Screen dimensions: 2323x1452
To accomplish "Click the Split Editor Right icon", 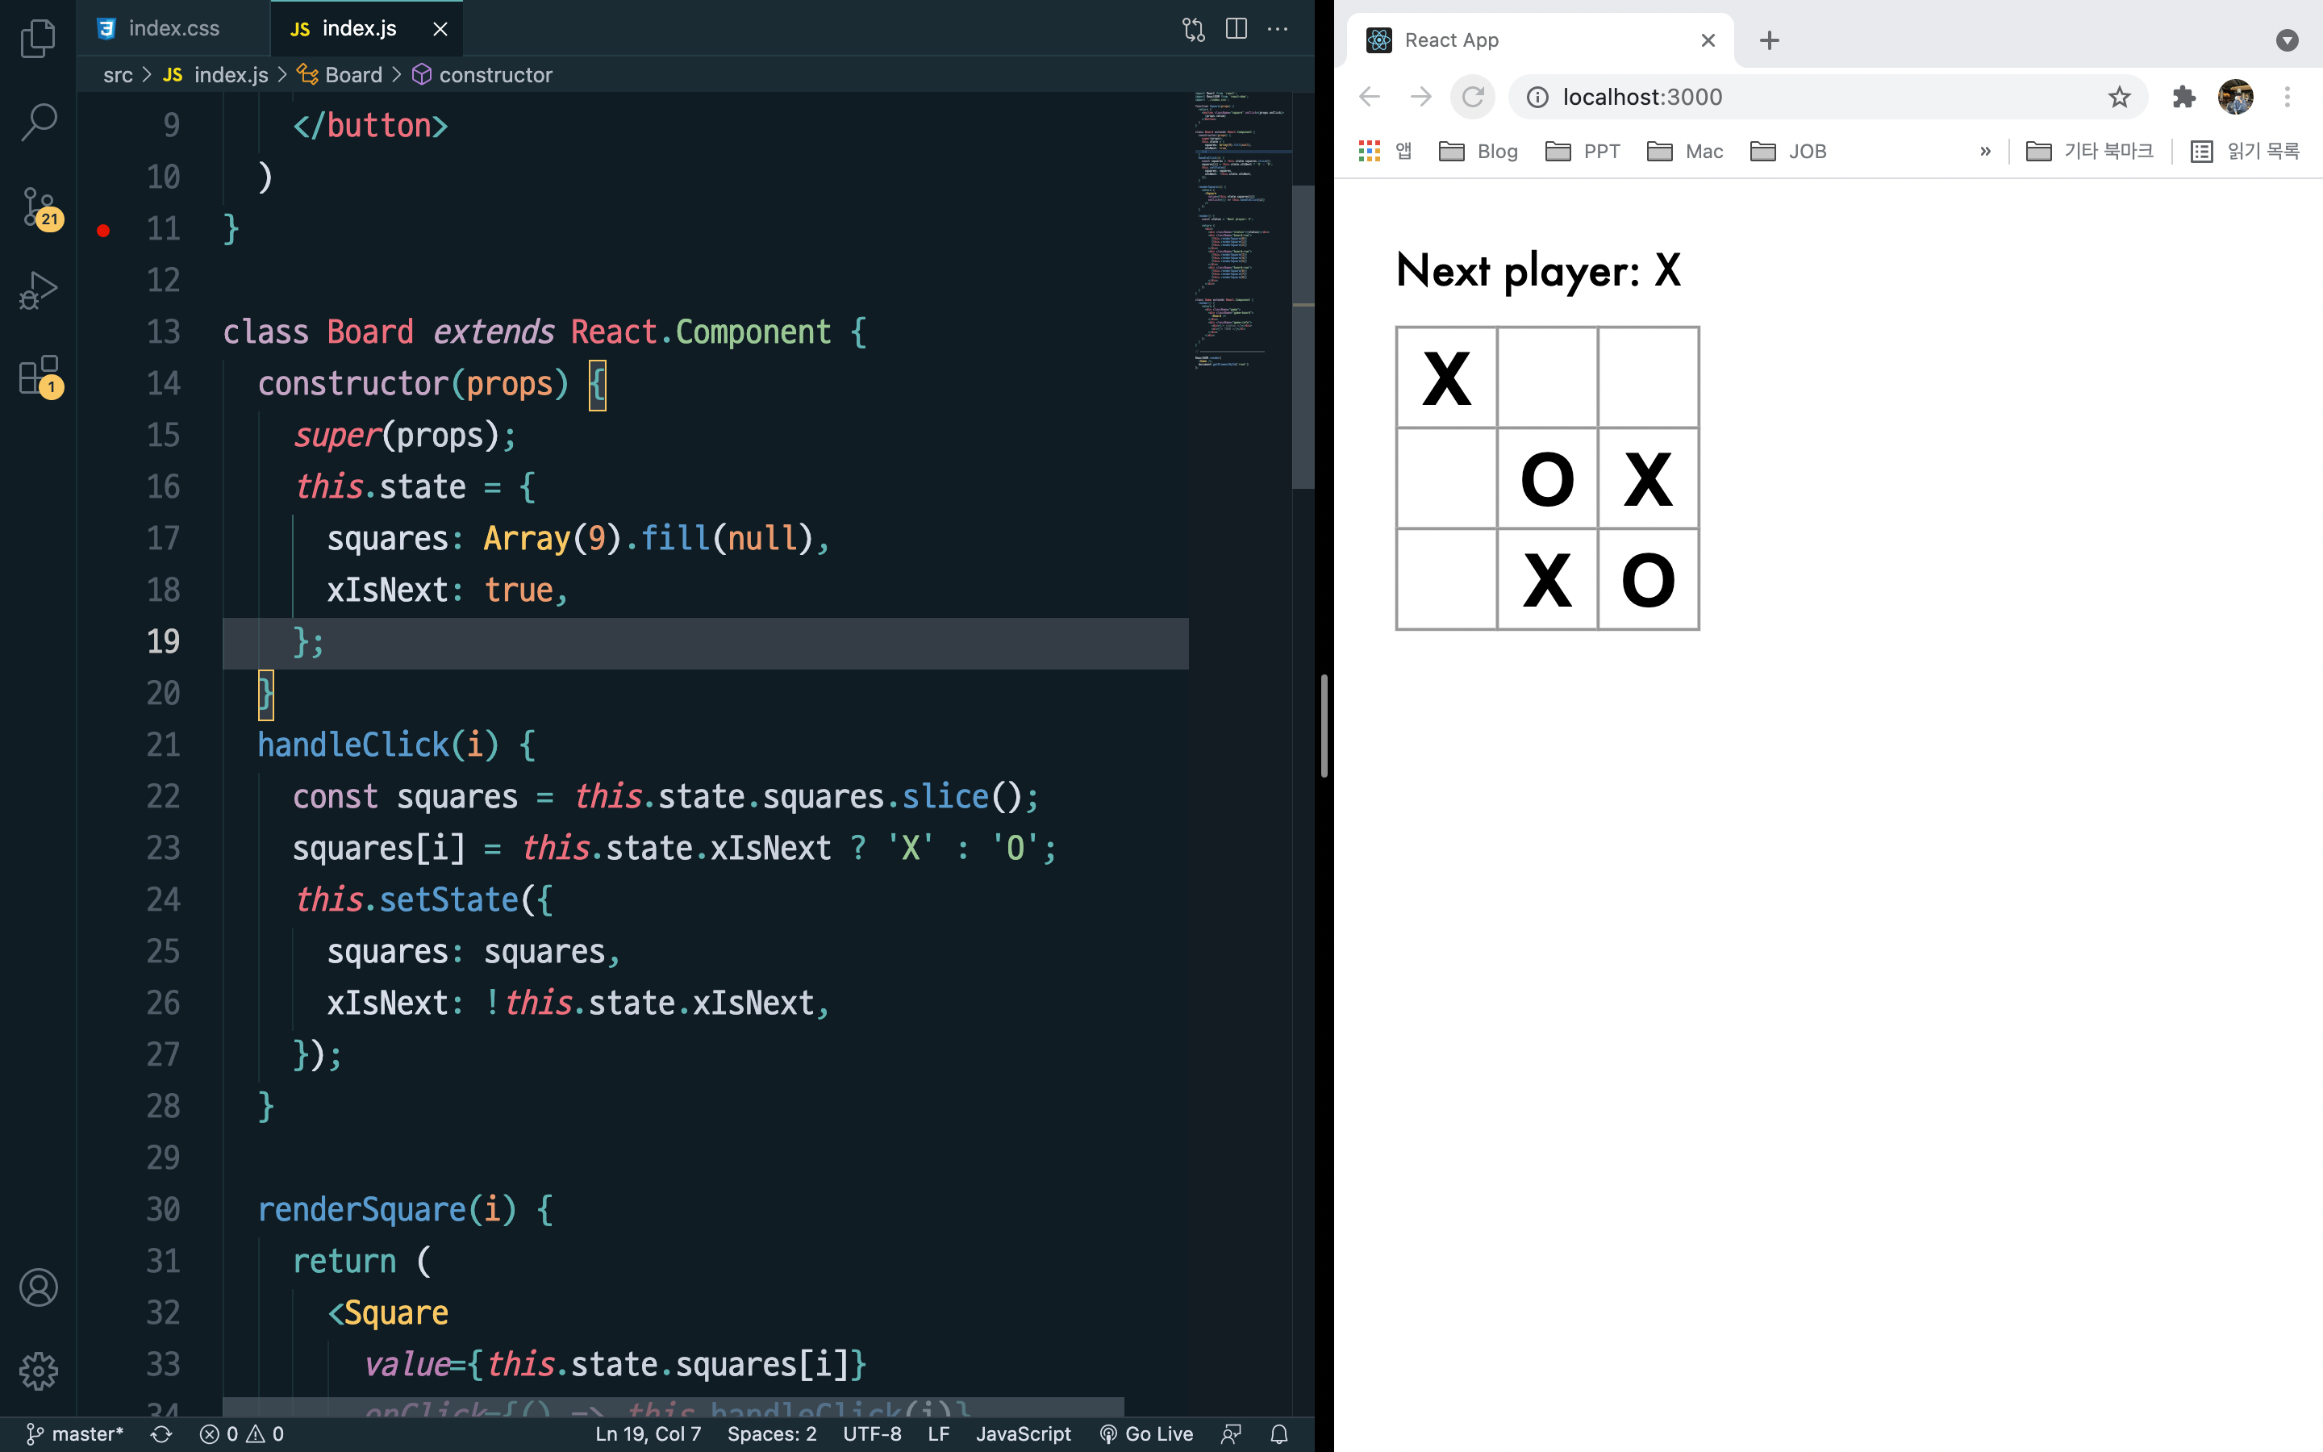I will 1237,29.
